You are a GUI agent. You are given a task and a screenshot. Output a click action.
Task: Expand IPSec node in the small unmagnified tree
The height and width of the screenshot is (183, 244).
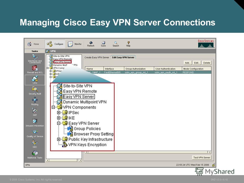(x=51, y=71)
